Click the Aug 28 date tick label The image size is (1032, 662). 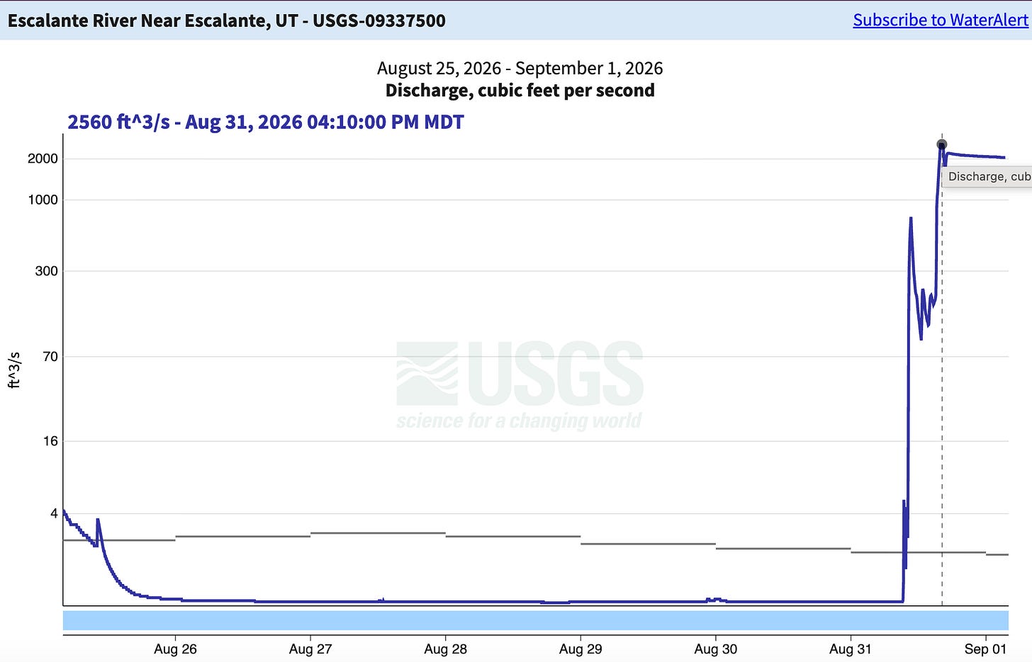point(445,649)
